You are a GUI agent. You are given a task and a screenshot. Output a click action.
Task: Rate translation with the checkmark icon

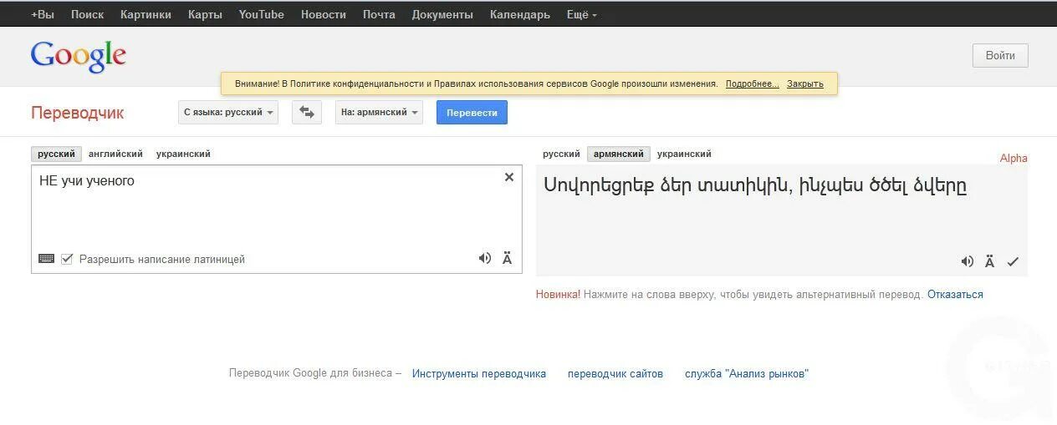[1013, 261]
